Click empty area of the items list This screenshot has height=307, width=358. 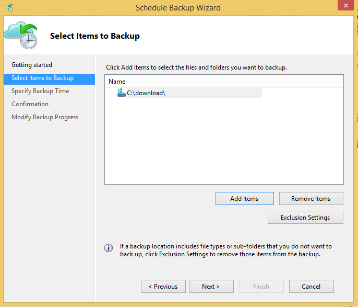(224, 141)
